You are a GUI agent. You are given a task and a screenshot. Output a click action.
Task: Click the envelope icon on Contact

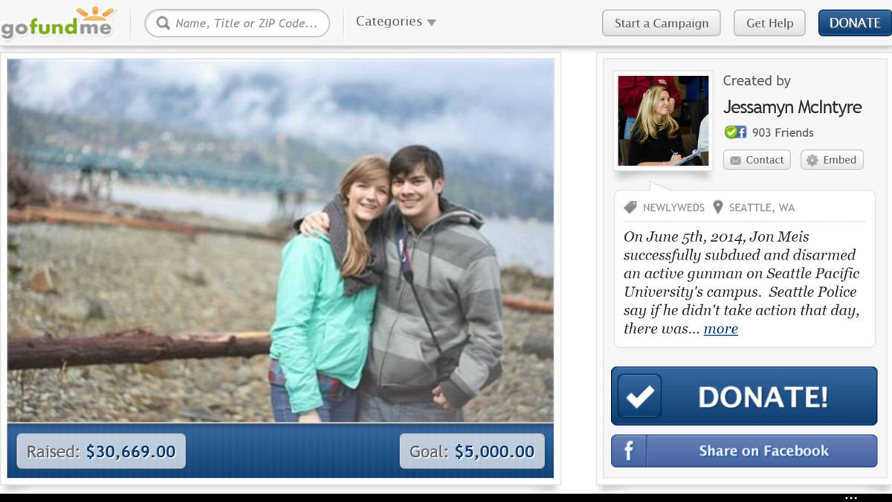[735, 160]
